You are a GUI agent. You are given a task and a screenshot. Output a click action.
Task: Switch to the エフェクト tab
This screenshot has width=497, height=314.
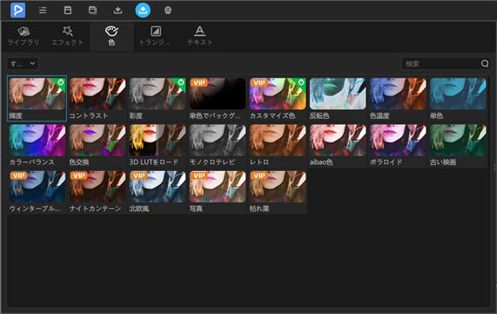[x=68, y=36]
